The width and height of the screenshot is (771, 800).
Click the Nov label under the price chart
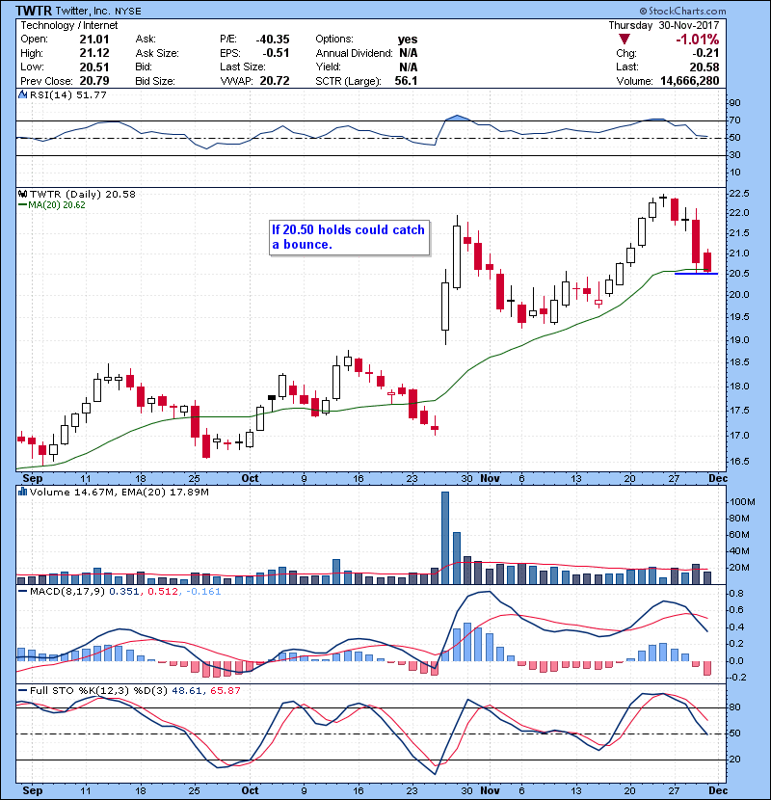(x=490, y=479)
